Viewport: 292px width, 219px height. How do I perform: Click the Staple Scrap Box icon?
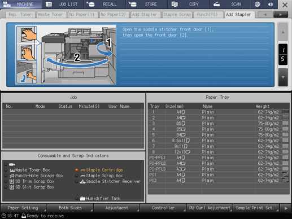(83, 176)
